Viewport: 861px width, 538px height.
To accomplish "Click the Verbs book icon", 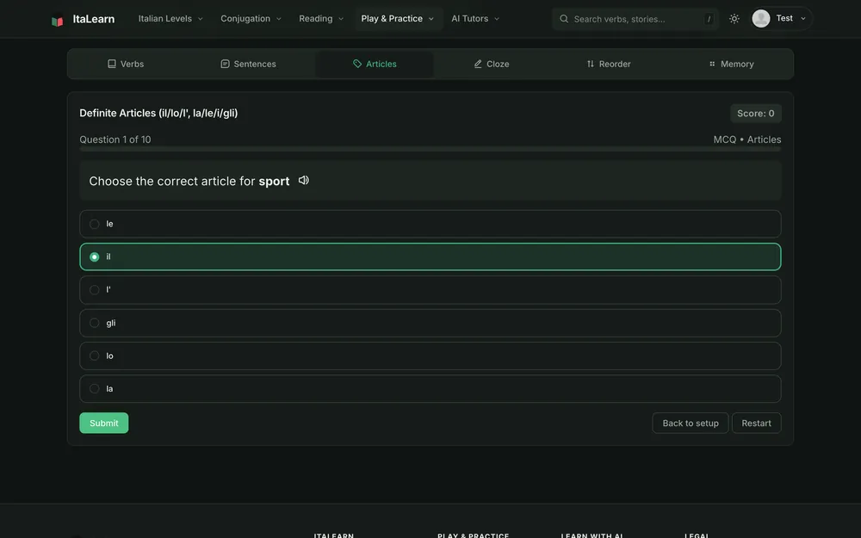I will click(x=111, y=64).
